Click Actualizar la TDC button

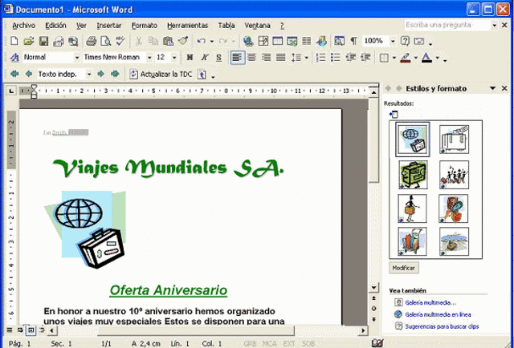[x=161, y=75]
